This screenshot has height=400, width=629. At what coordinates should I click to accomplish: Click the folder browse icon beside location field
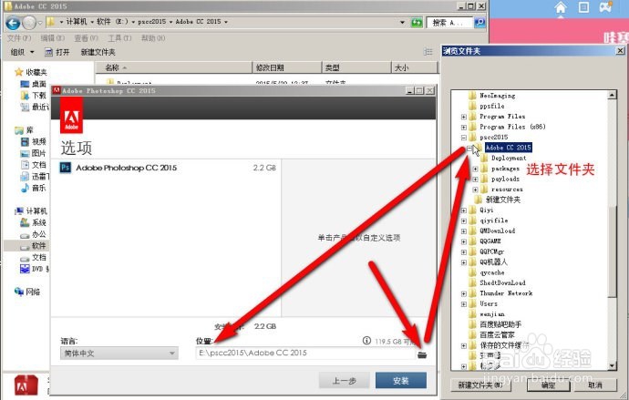point(422,354)
